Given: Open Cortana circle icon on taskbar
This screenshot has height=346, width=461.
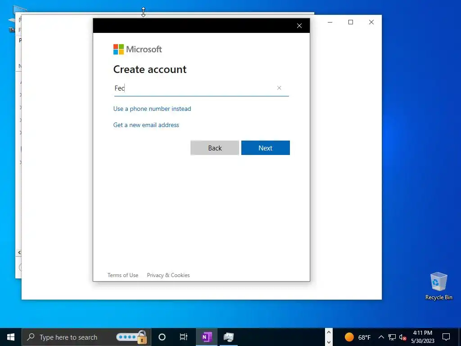Looking at the screenshot, I should [162, 337].
